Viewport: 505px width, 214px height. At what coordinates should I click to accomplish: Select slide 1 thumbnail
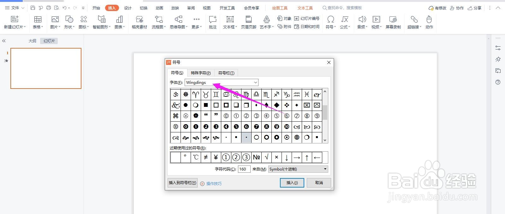coord(46,68)
